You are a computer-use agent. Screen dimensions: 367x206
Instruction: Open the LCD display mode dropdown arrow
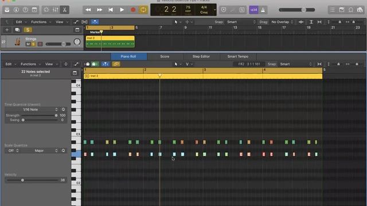click(x=214, y=10)
